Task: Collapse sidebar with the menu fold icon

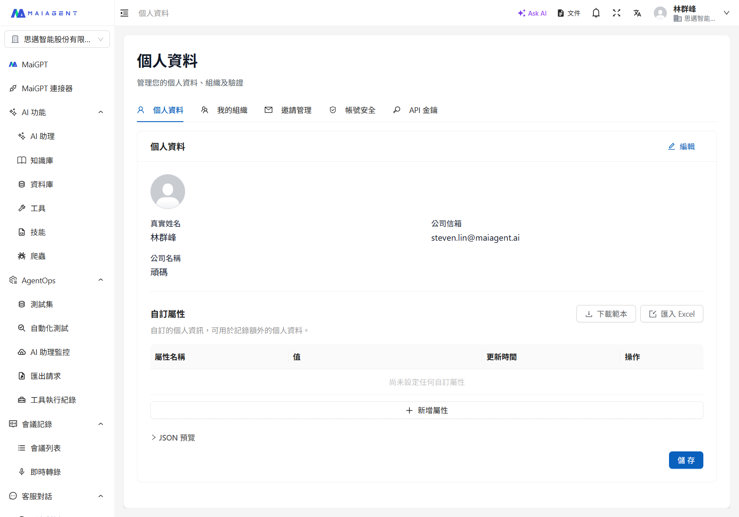Action: [124, 13]
